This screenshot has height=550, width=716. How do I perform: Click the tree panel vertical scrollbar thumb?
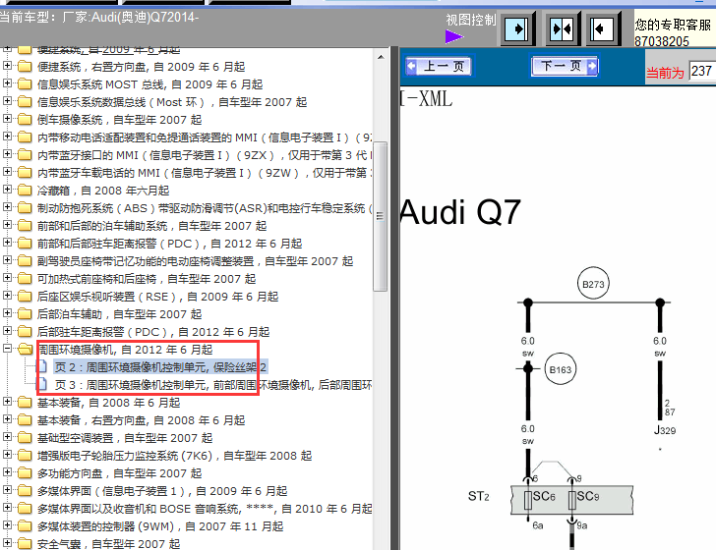click(x=380, y=216)
